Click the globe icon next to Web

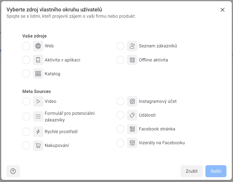[38, 46]
